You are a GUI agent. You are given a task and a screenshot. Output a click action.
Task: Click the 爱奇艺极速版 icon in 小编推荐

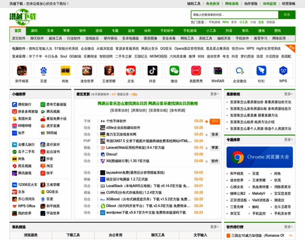point(43,104)
